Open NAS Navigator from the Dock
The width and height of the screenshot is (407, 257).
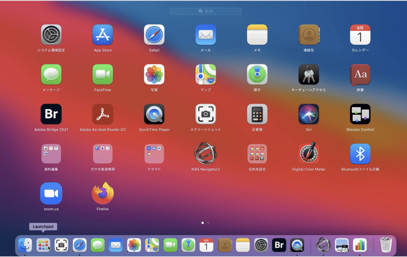tap(324, 245)
